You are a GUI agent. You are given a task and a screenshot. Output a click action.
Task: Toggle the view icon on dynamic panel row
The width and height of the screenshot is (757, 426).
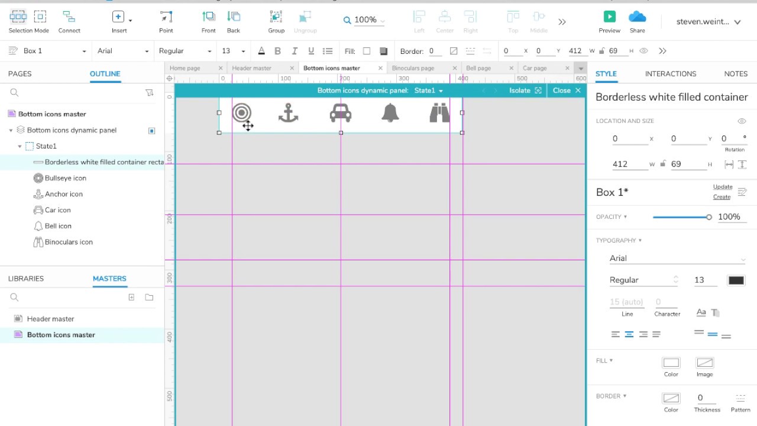coord(151,130)
